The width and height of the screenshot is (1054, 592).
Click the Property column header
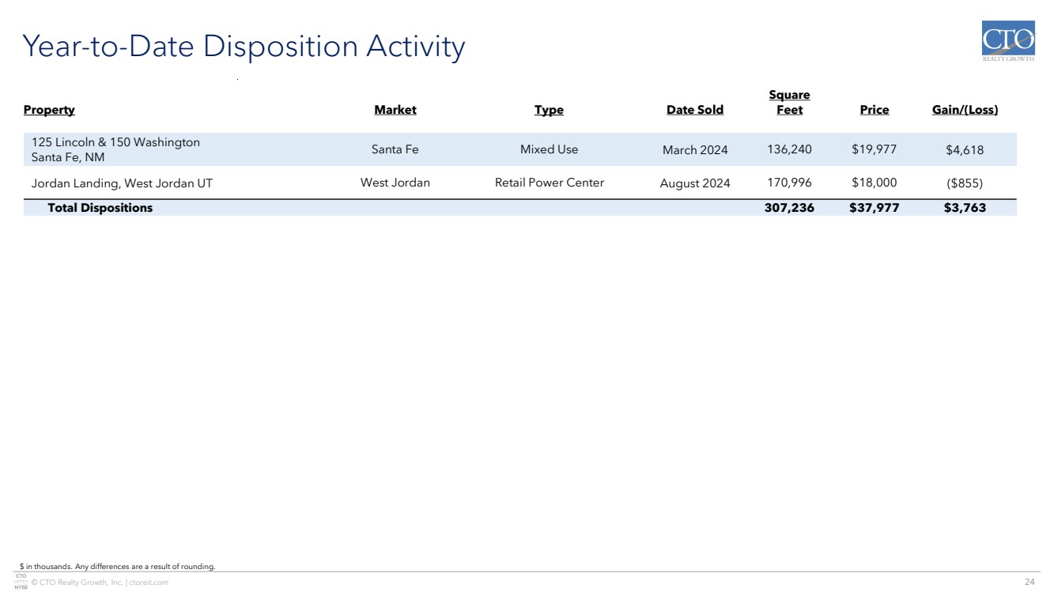(49, 110)
